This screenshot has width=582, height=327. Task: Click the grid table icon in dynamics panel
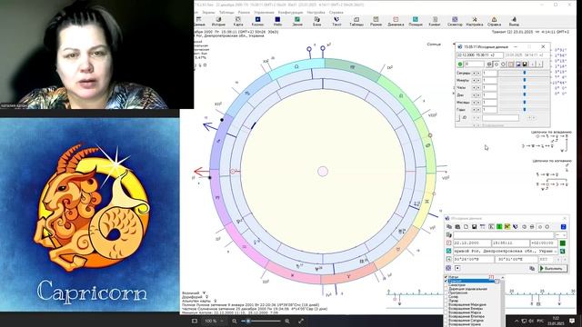tap(511, 64)
